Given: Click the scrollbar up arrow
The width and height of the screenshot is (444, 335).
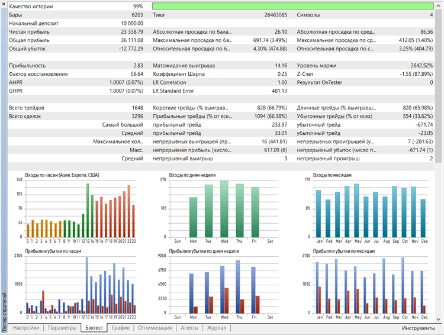Looking at the screenshot, I should coord(438,5).
